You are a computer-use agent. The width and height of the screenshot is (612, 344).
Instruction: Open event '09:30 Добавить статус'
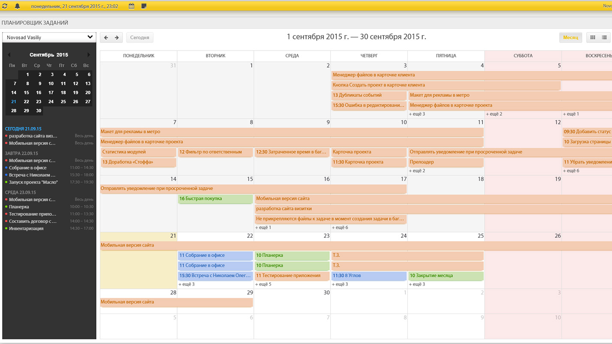[587, 132]
